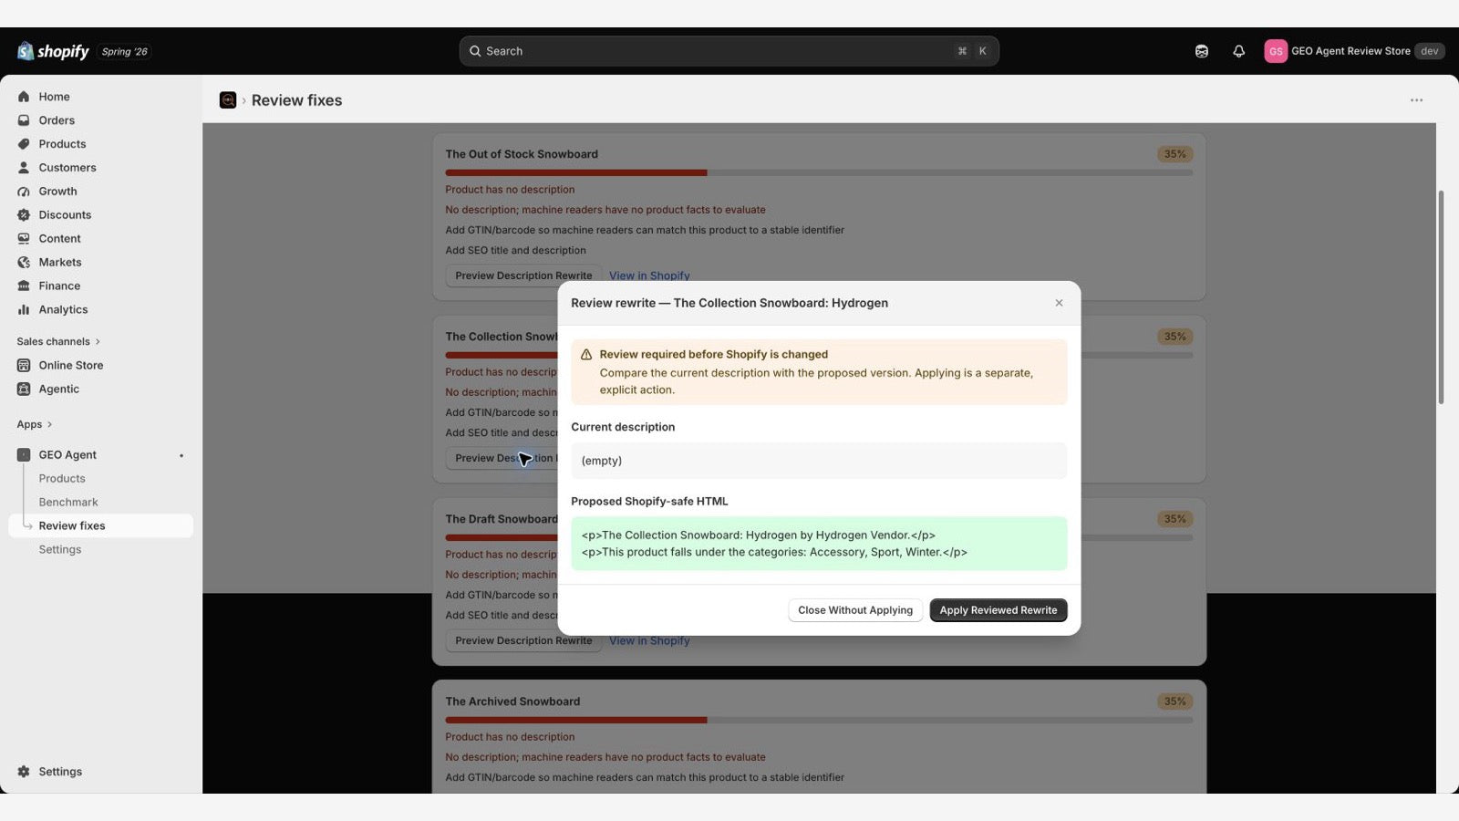Open GEO Agent Products subpage

(62, 479)
